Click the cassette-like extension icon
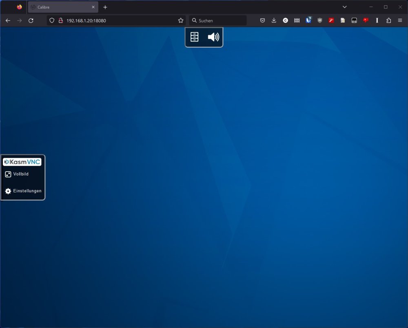The width and height of the screenshot is (408, 328). coord(354,20)
